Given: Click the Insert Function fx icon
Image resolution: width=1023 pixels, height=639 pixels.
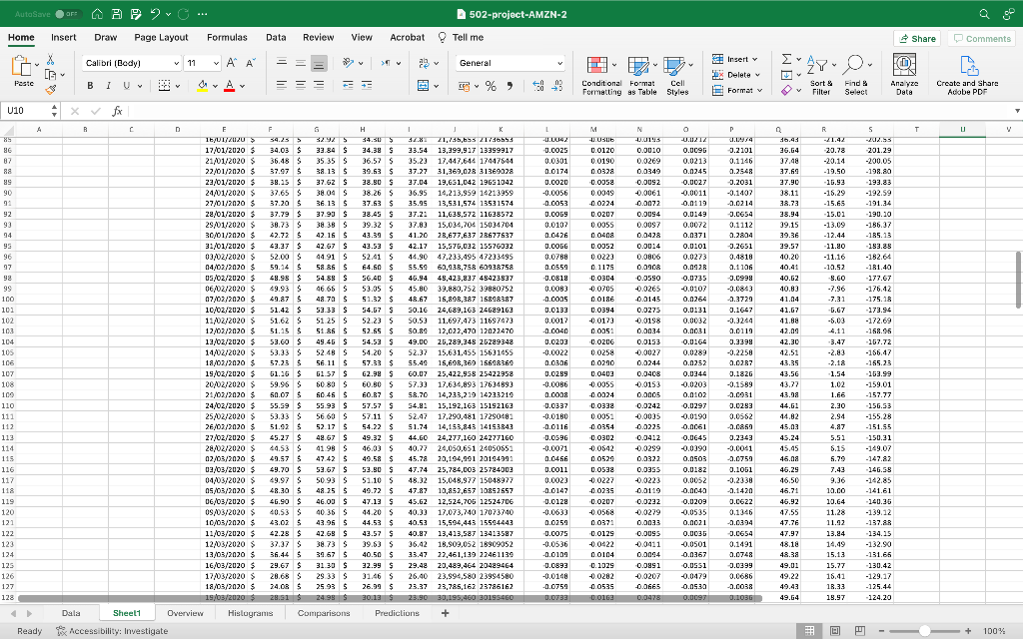Looking at the screenshot, I should (x=118, y=112).
